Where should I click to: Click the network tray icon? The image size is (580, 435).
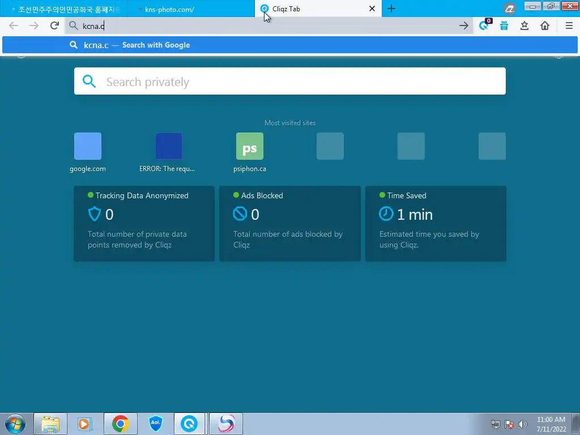(495, 424)
